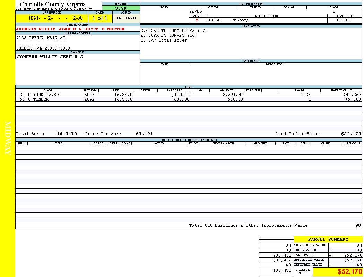Click the adjusted rate 2,591.44

[231, 95]
